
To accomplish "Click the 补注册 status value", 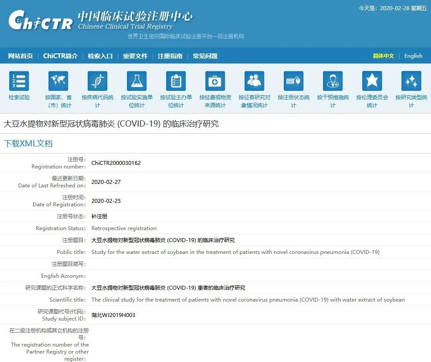I will coord(99,216).
